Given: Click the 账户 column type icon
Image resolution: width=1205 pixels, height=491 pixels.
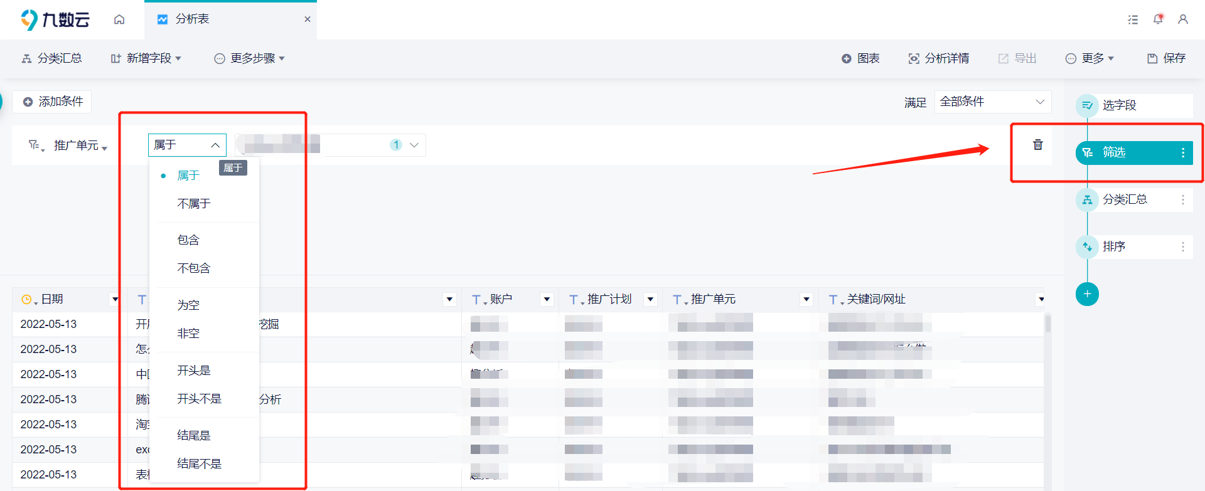Looking at the screenshot, I should click(x=479, y=300).
